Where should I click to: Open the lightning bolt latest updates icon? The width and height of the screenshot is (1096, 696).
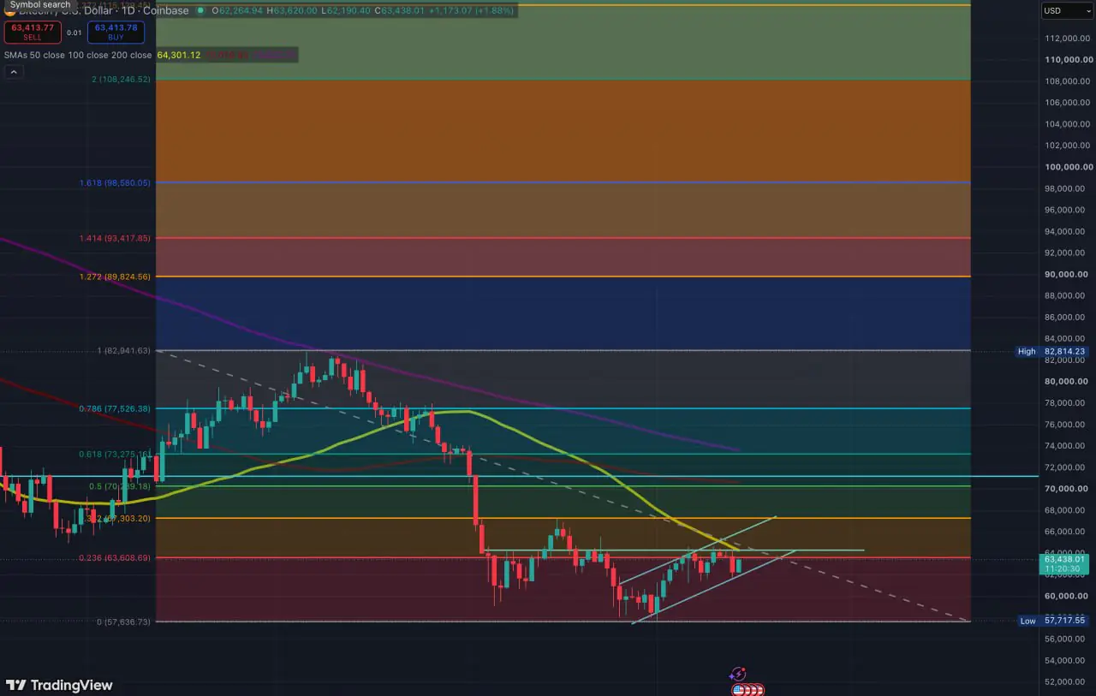pos(738,675)
